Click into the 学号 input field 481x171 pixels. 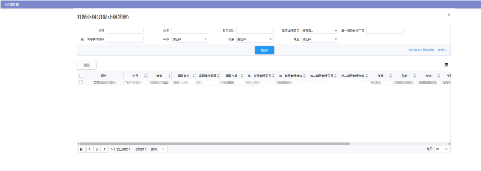tap(125, 31)
